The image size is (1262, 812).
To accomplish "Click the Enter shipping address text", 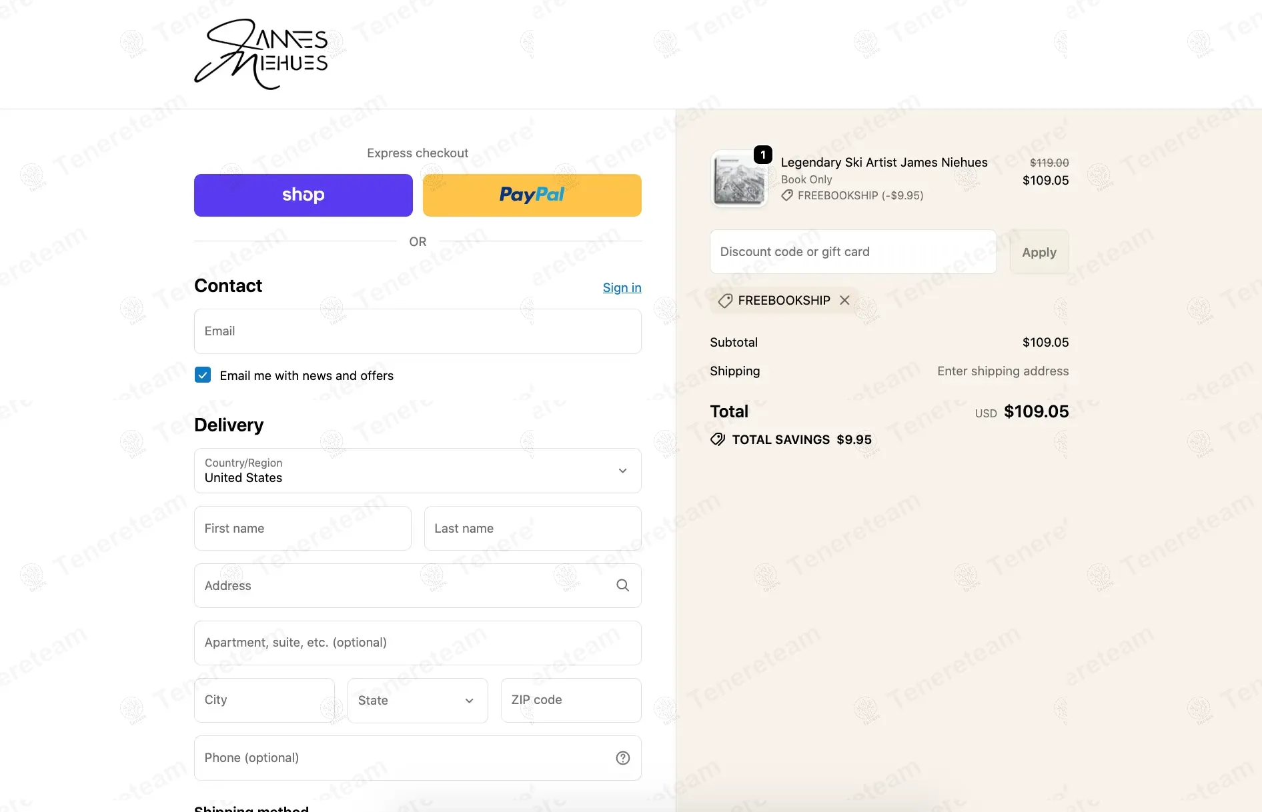I will click(1003, 371).
